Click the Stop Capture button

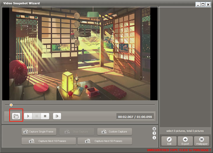point(77,132)
